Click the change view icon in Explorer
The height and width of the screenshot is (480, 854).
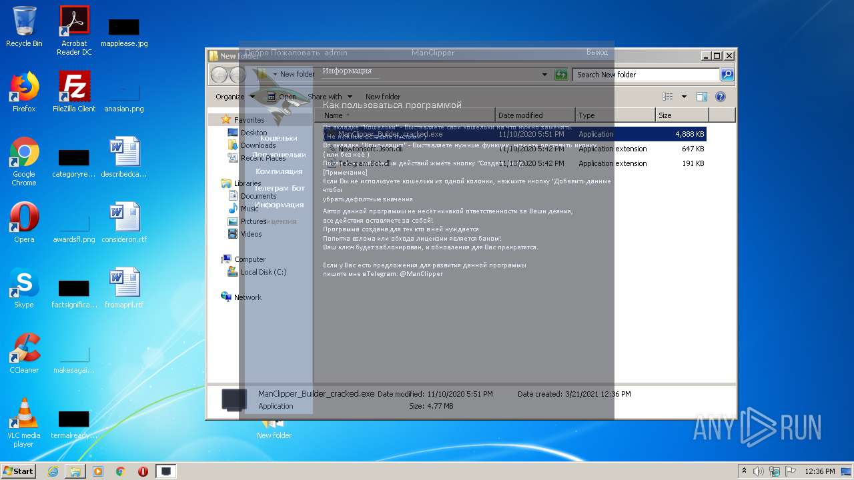pos(668,97)
